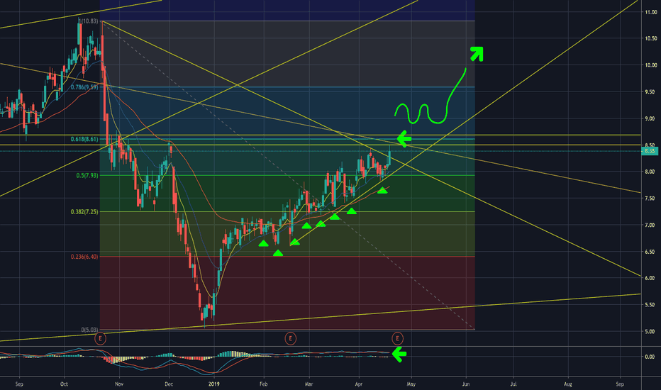Click the Mar label on time axis
Screen dimensions: 661x390
point(309,384)
